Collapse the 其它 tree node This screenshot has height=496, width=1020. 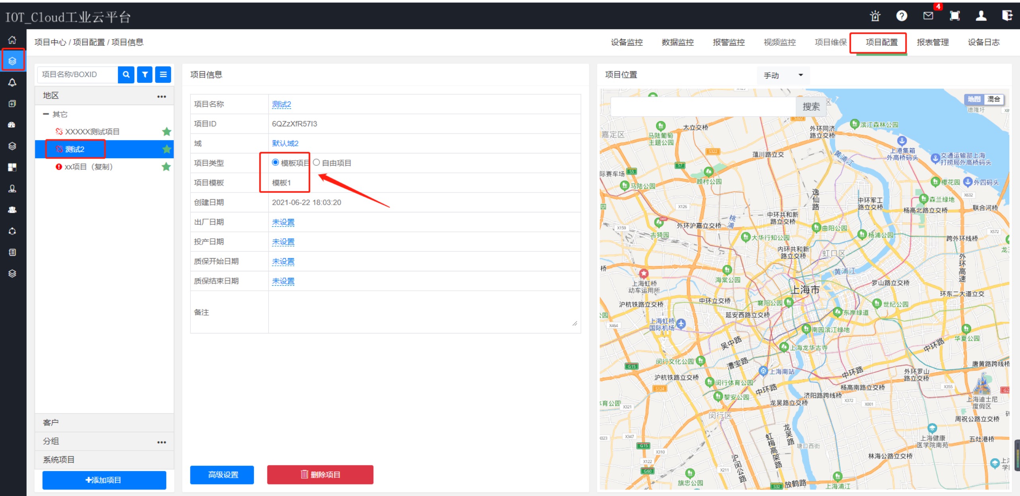pyautogui.click(x=46, y=114)
